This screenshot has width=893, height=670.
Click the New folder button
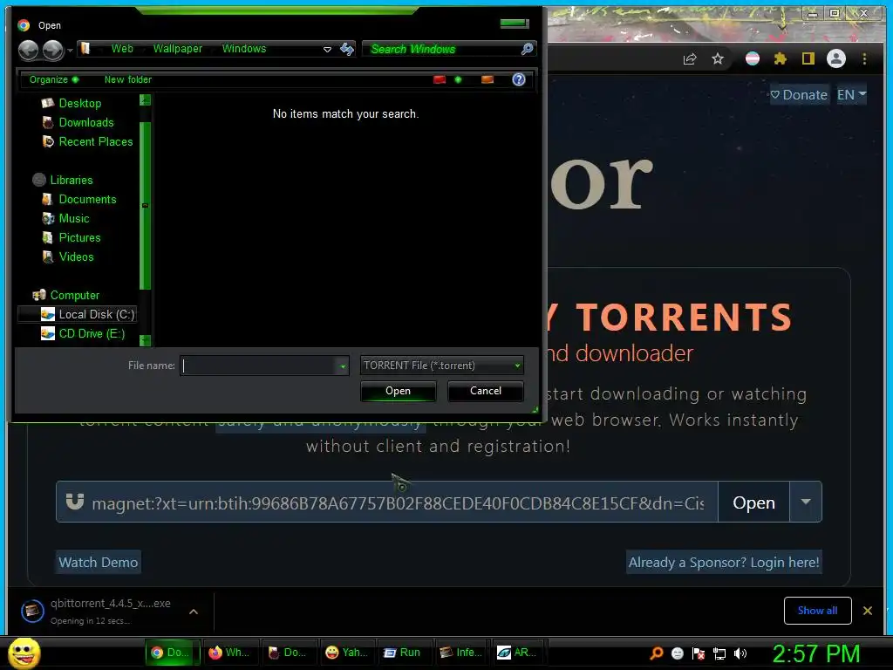click(127, 79)
